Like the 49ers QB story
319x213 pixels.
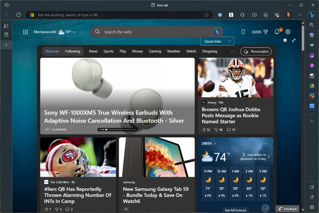coord(47,209)
